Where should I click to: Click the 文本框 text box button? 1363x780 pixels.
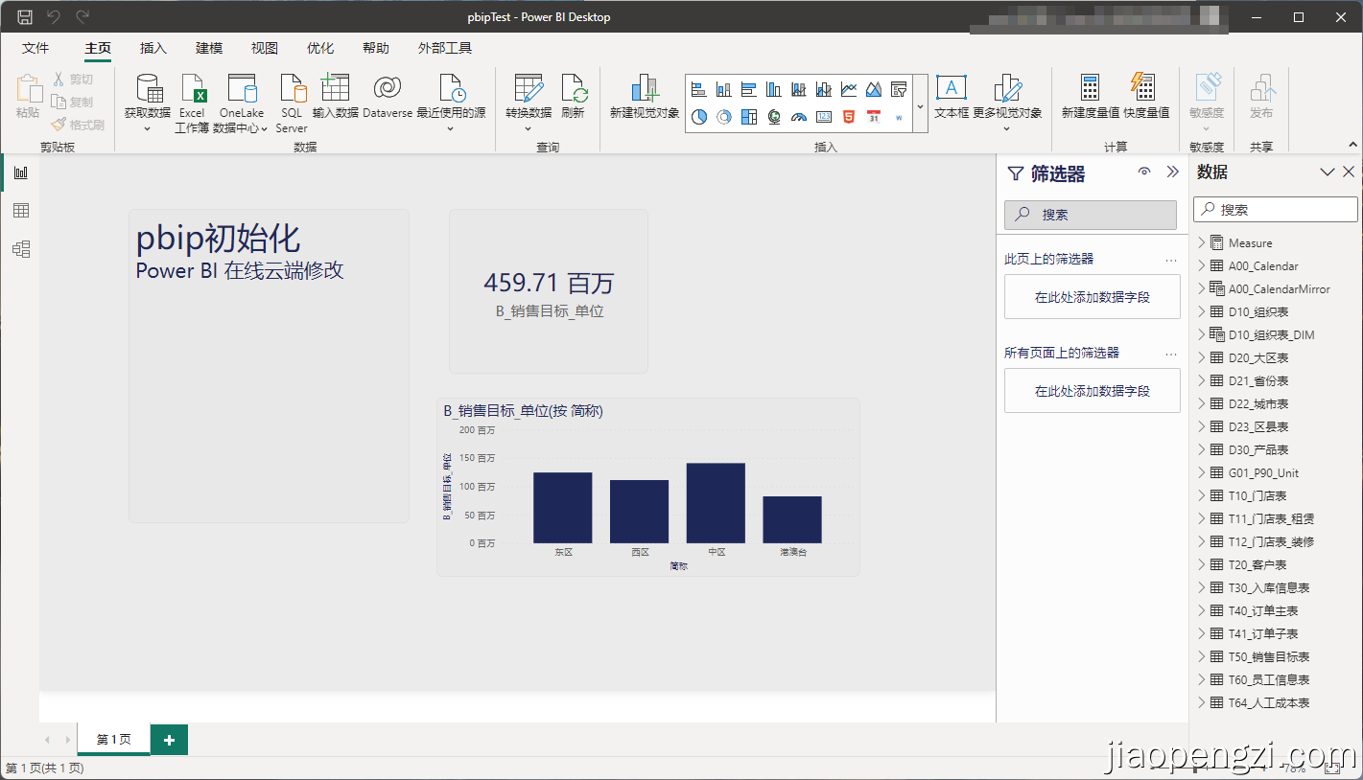952,96
